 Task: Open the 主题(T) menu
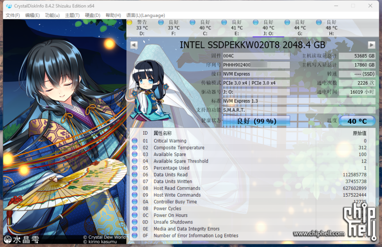tap(72, 15)
